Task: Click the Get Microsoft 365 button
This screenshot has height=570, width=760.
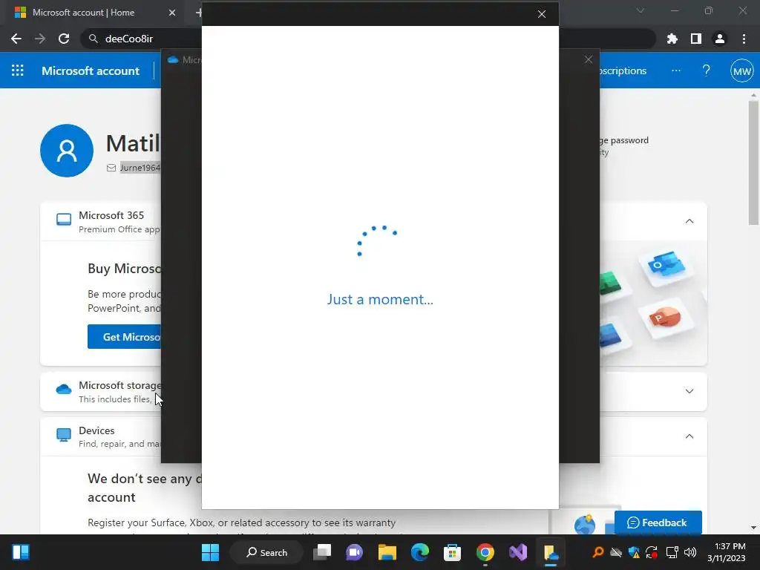Action: (x=125, y=337)
